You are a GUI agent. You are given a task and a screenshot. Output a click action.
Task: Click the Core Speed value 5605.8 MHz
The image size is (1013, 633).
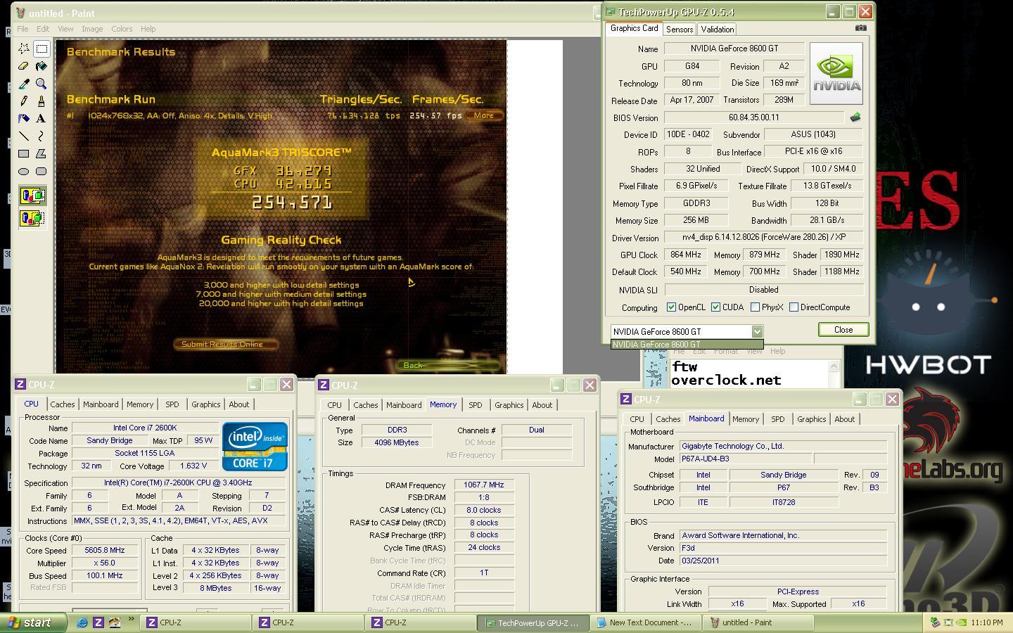[104, 550]
